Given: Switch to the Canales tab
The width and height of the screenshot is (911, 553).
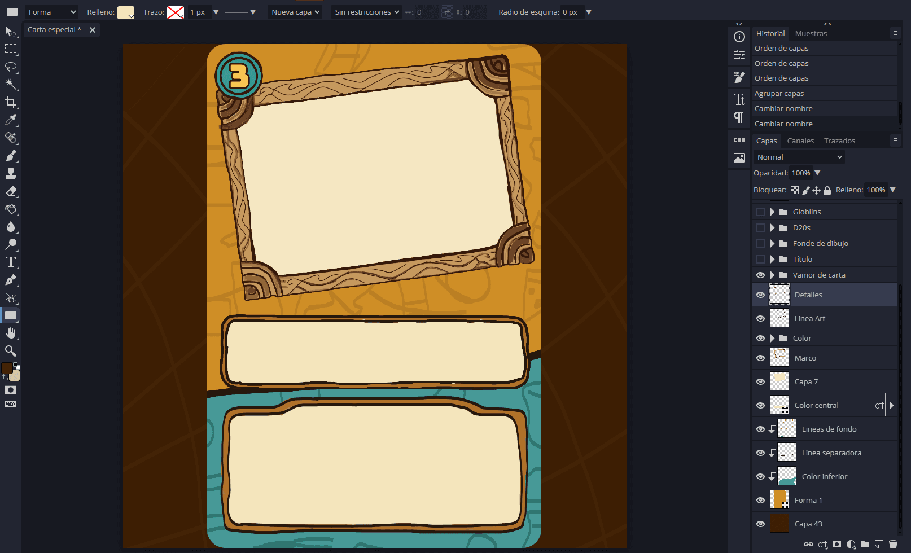Looking at the screenshot, I should pos(800,141).
